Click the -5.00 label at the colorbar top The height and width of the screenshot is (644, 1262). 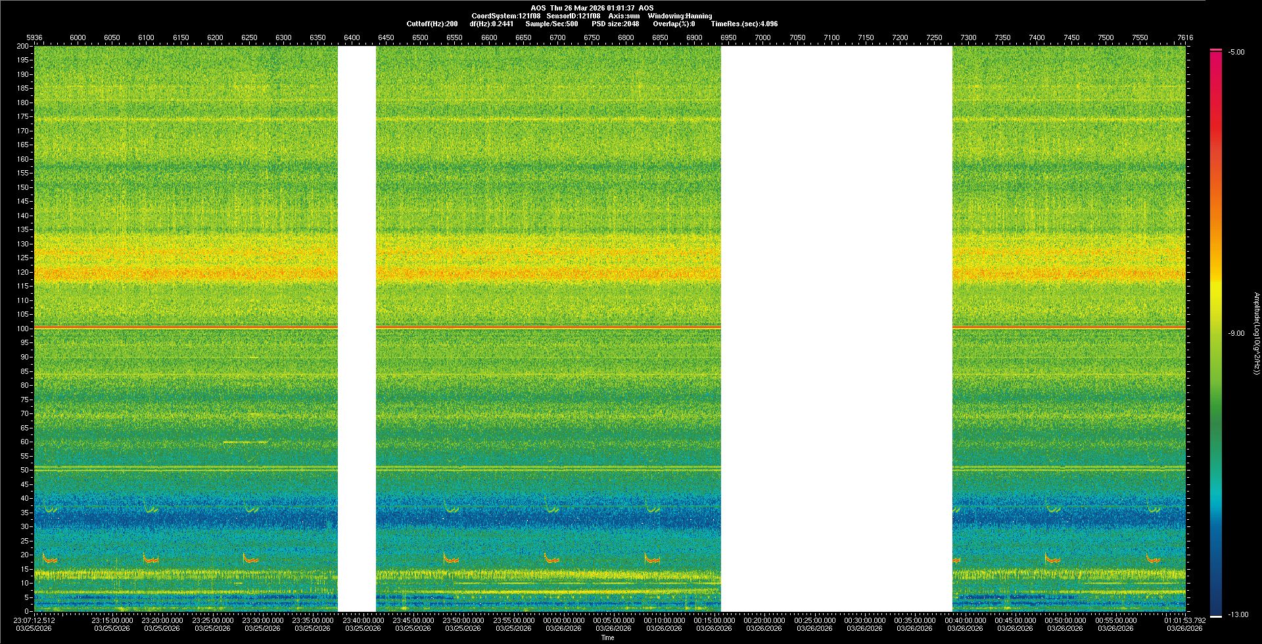(1236, 53)
